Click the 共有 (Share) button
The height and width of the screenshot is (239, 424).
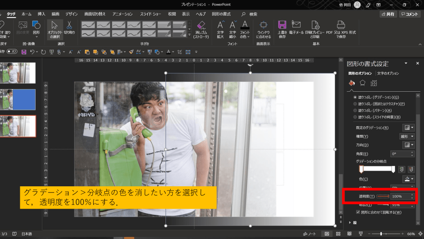388,14
